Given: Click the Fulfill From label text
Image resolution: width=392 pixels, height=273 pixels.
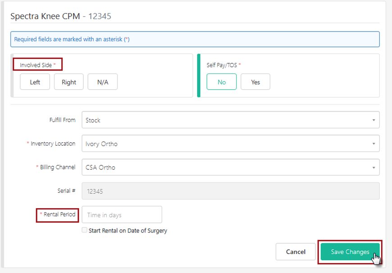Looking at the screenshot, I should tap(62, 120).
